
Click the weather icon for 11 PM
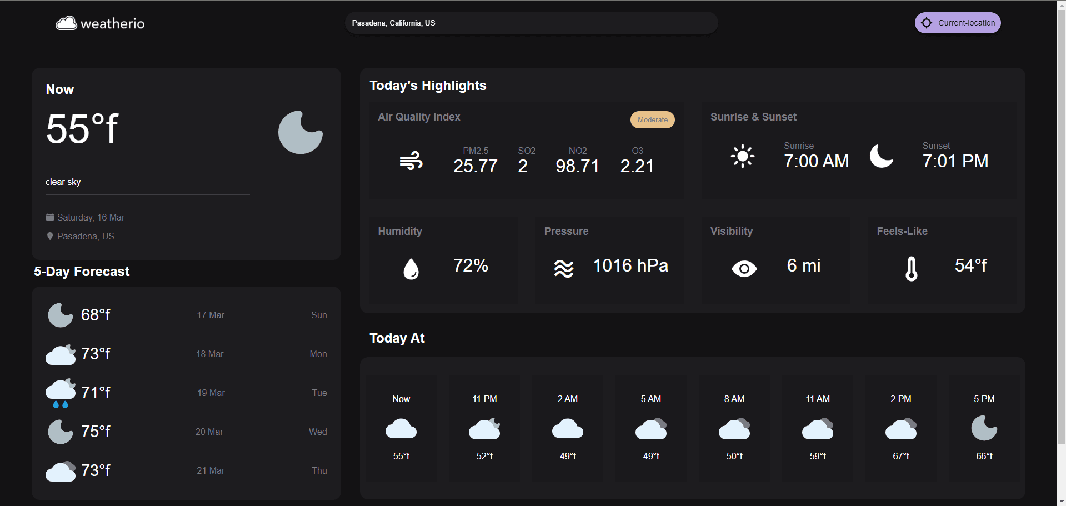[484, 429]
